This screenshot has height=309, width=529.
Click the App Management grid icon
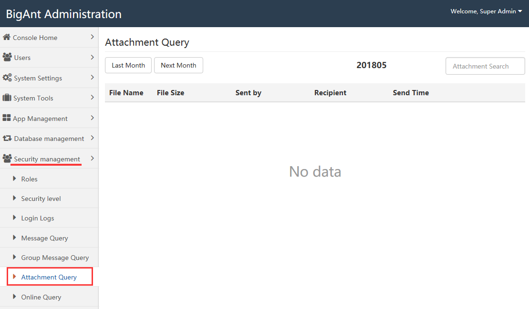coord(6,118)
